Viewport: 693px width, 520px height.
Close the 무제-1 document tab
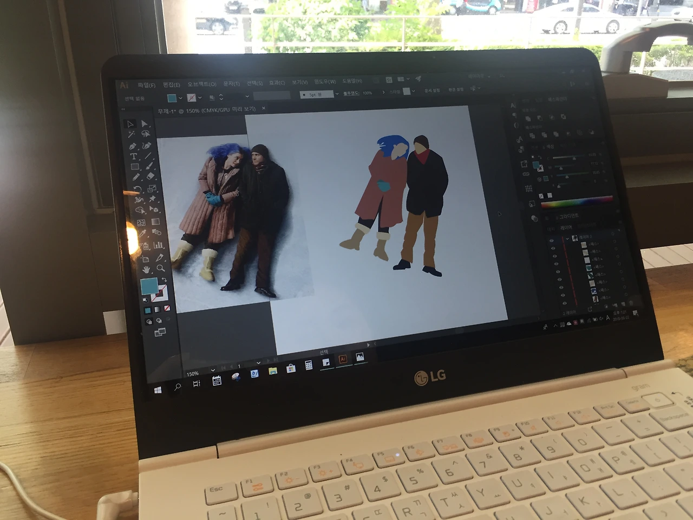pos(264,108)
